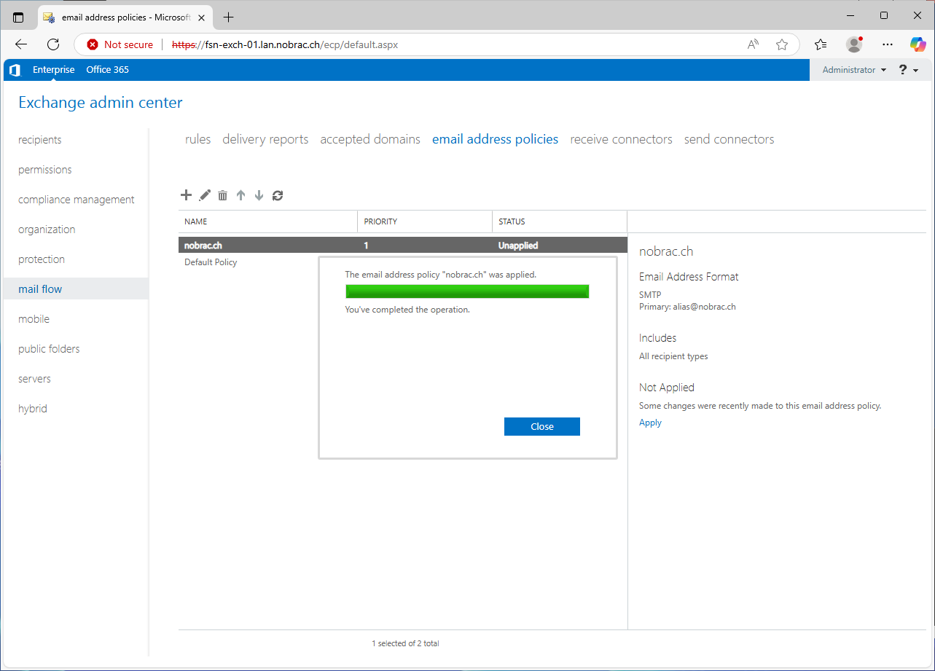Open the accepted domains tab

pyautogui.click(x=370, y=139)
